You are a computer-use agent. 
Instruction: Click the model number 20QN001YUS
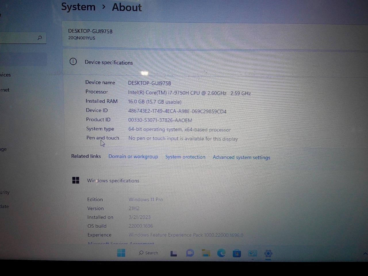coord(82,38)
